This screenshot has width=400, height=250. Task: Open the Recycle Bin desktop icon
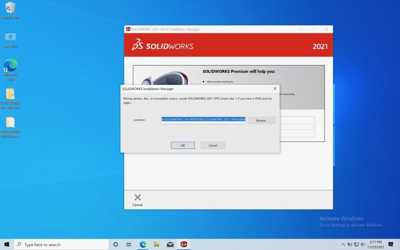click(10, 10)
